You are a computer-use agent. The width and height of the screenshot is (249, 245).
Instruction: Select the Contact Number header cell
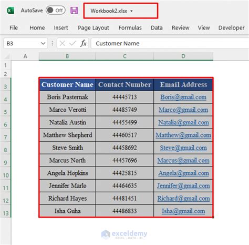click(124, 85)
